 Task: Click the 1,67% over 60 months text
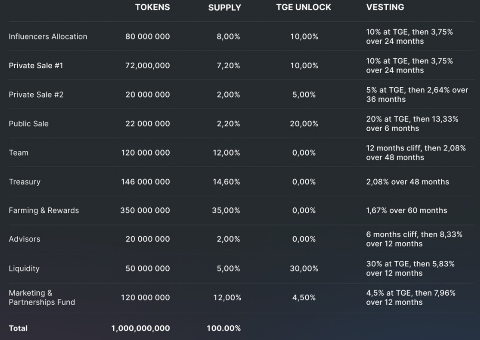[406, 210]
